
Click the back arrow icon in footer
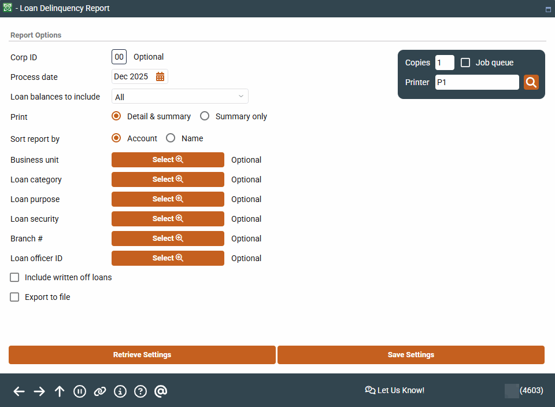(19, 391)
